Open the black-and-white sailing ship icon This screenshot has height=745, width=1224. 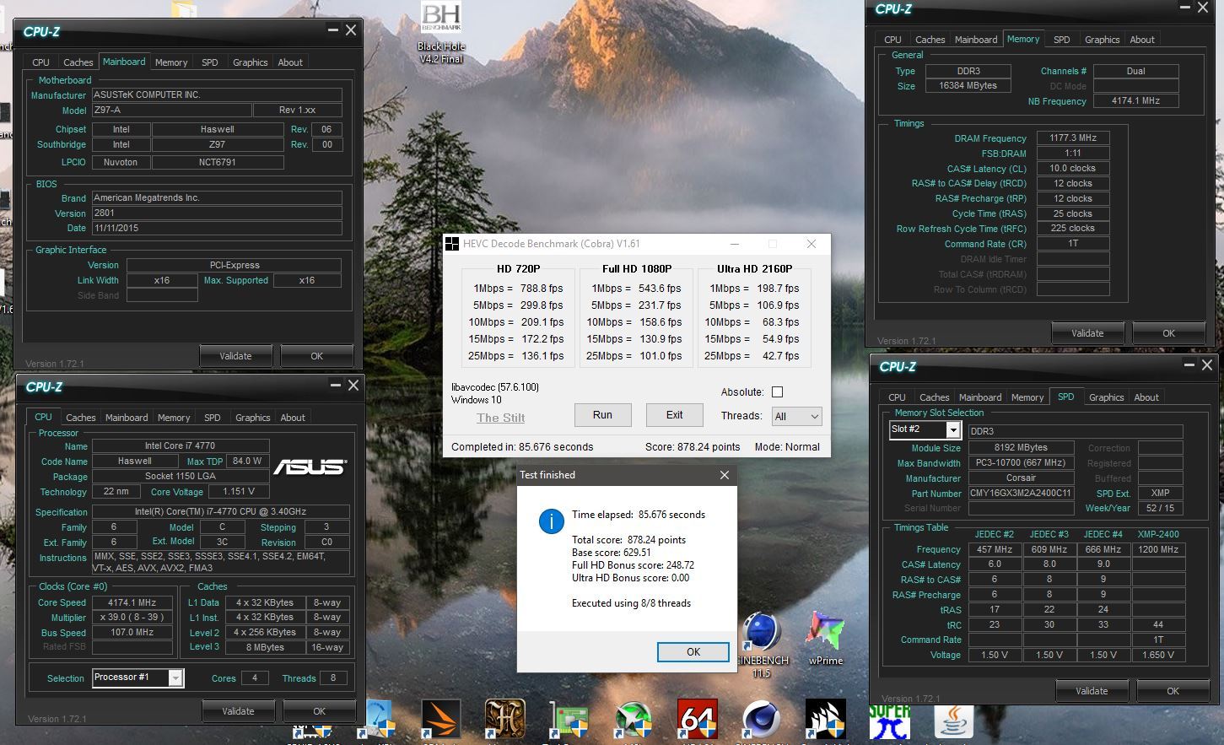coord(826,720)
